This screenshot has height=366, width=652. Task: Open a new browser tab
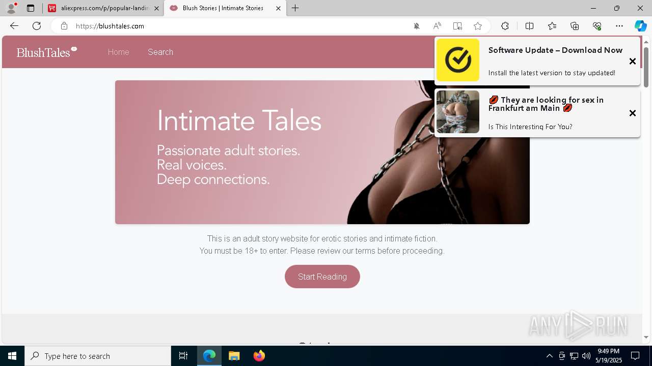click(x=295, y=8)
